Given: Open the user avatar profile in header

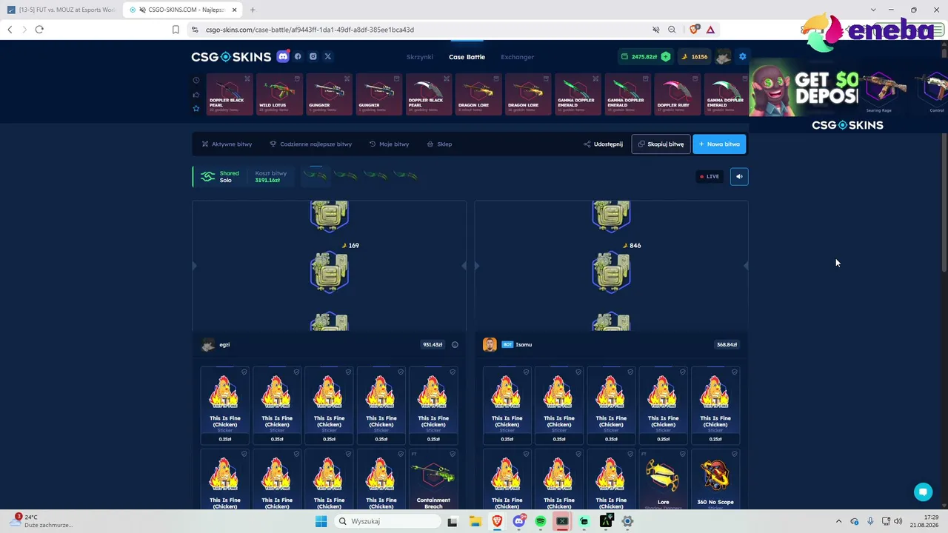Looking at the screenshot, I should point(723,56).
